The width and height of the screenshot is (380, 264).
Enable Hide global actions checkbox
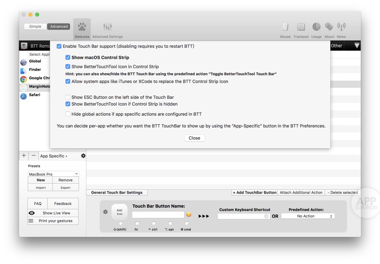(68, 114)
